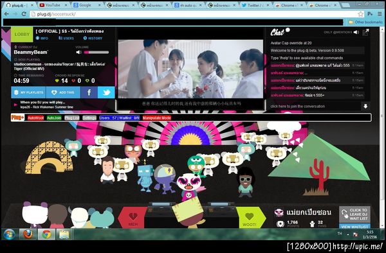Click the Users 57 Waitlist counter
The height and width of the screenshot is (253, 386).
click(120, 118)
